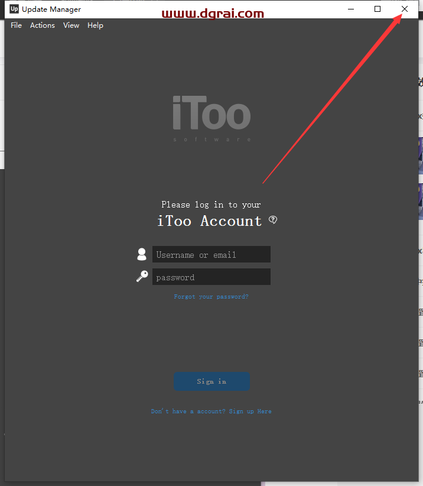This screenshot has width=423, height=486.
Task: Open the File menu
Action: click(16, 25)
